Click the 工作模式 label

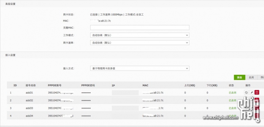pyautogui.click(x=69, y=35)
